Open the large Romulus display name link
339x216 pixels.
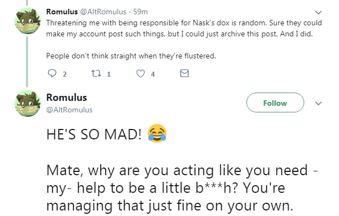pos(67,98)
